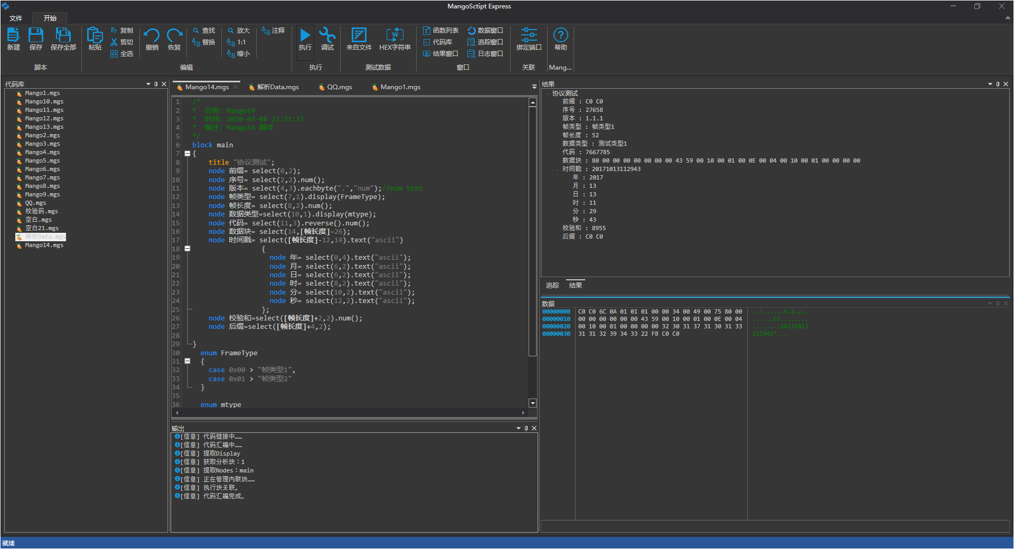Show the 函数列表 window
Image resolution: width=1014 pixels, height=549 pixels.
pyautogui.click(x=441, y=31)
